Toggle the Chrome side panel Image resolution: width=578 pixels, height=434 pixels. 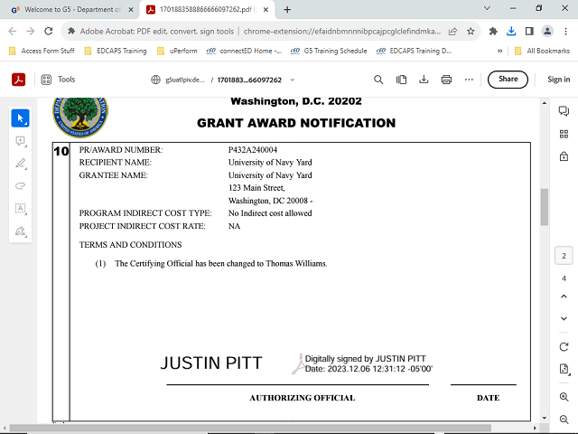(529, 32)
